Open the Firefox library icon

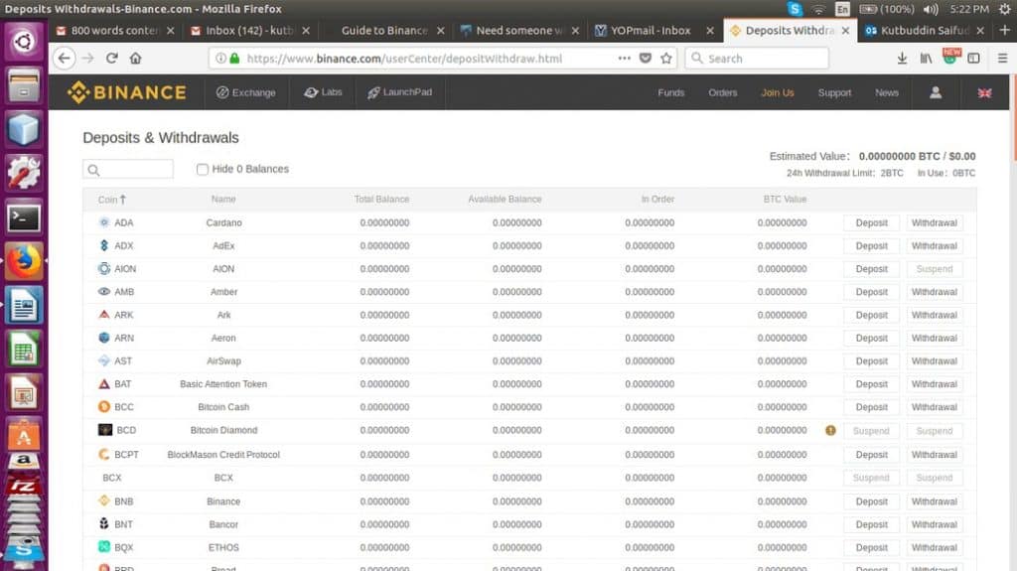[926, 59]
